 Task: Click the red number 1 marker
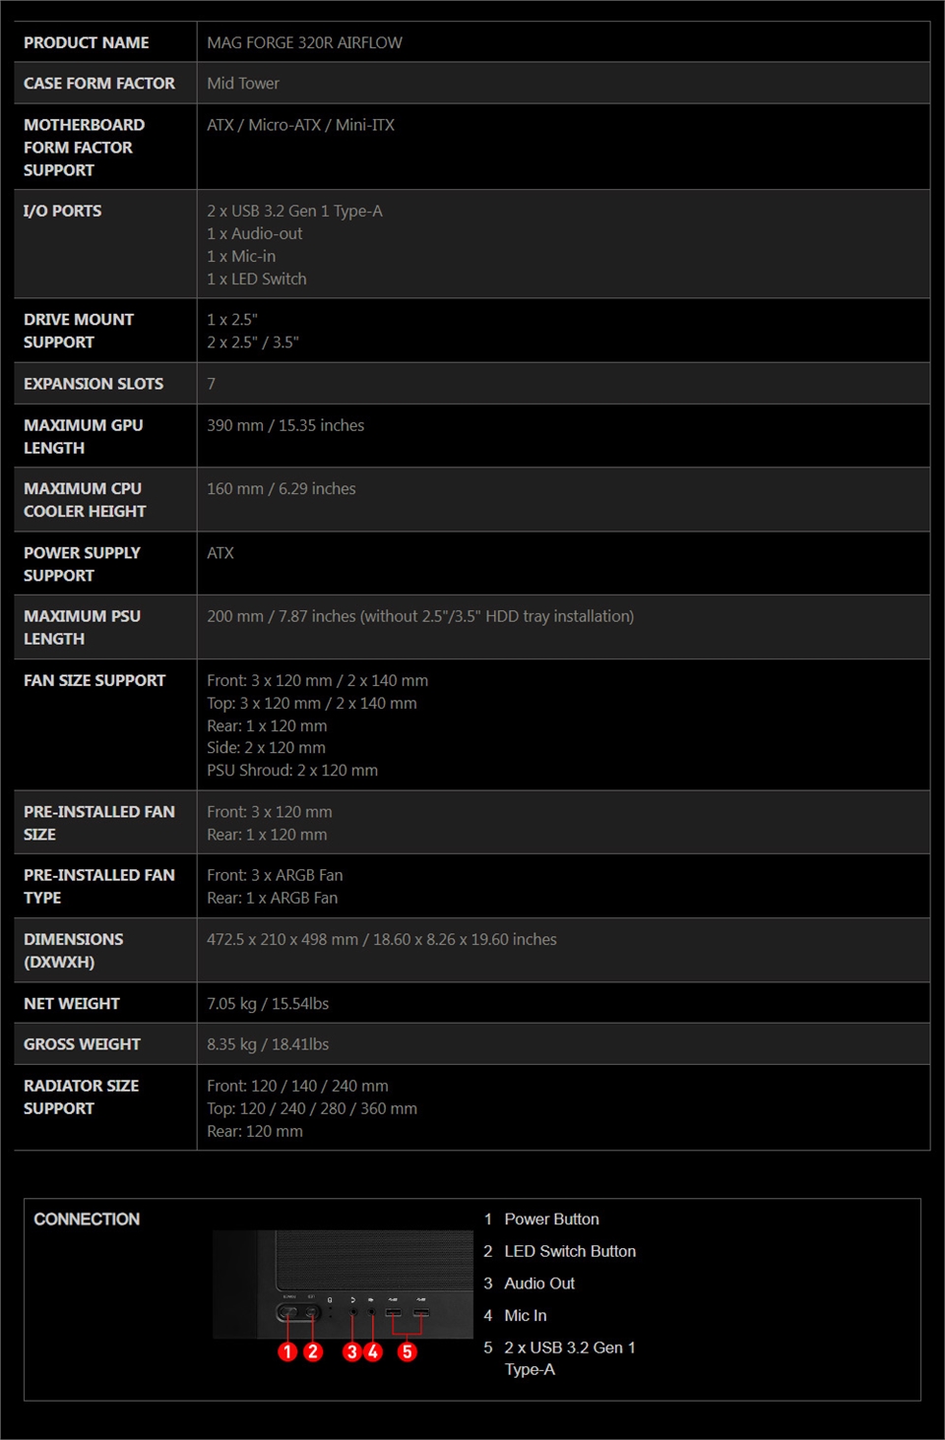click(287, 1351)
